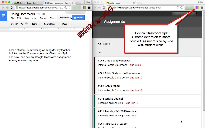Click the print icon in the Docs toolbar
Screen dimensions: 205x128
point(12,24)
